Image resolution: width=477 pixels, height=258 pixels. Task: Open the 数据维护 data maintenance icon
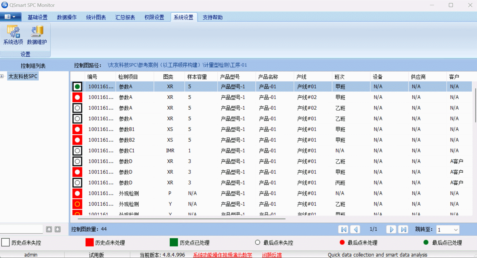[37, 34]
